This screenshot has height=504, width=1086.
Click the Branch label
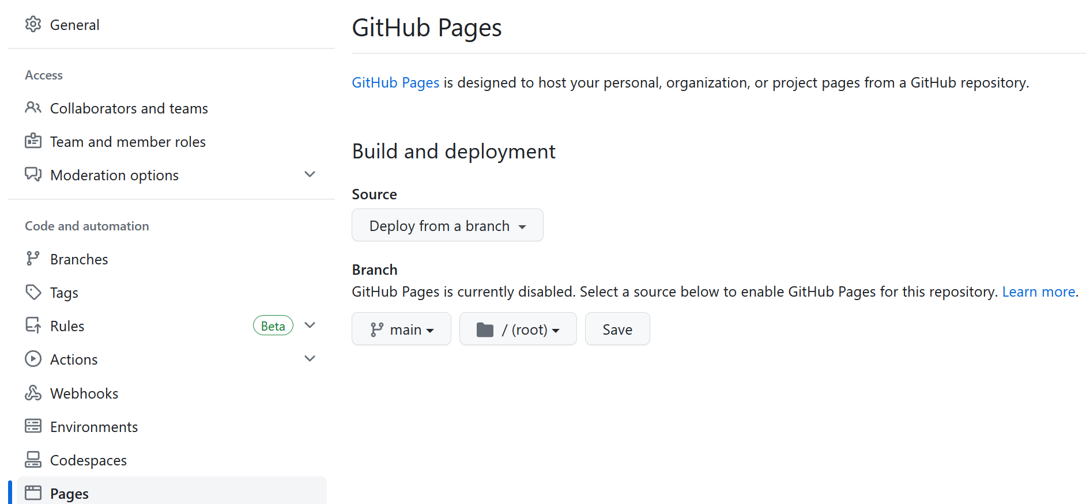(x=375, y=270)
